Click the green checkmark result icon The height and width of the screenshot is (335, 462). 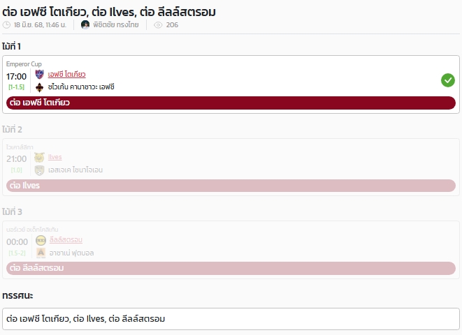tap(448, 80)
